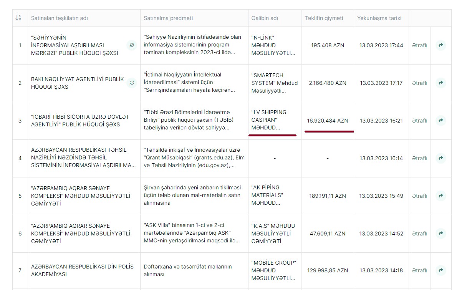Click share arrow for K.A.S row
Screen dimensions: 467x290
coord(441,234)
